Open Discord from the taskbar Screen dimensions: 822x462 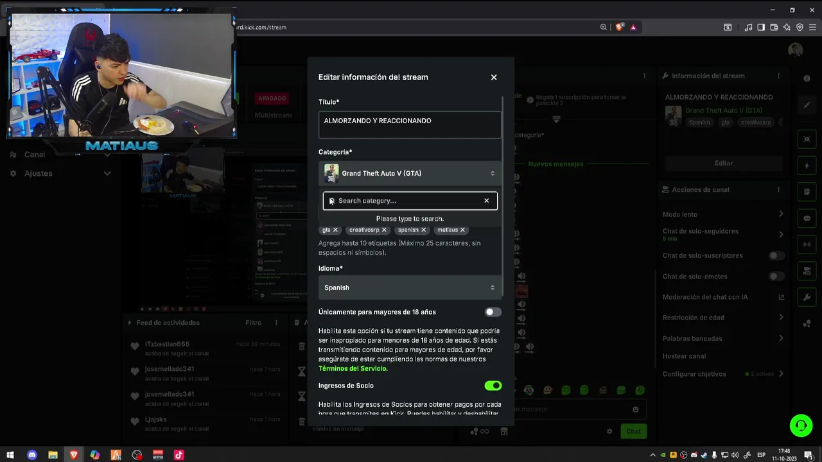[x=32, y=455]
